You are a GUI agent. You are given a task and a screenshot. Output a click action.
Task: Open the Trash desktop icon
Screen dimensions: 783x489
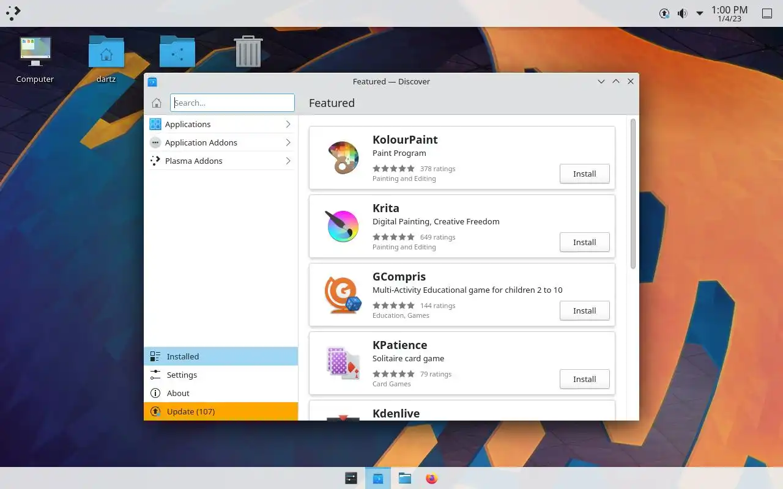coord(248,51)
